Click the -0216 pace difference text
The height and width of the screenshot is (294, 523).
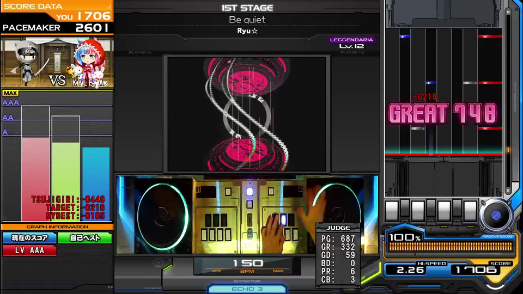(x=424, y=97)
